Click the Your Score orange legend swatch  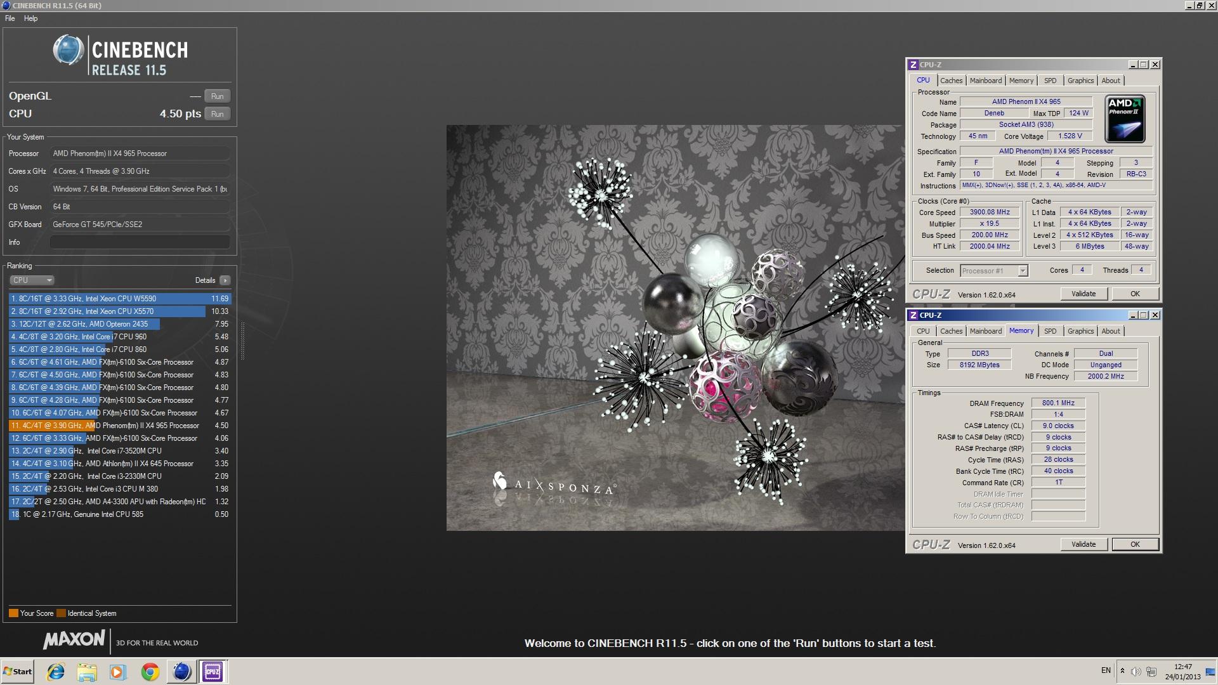[13, 613]
